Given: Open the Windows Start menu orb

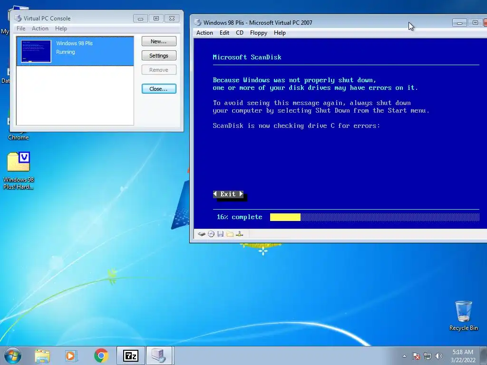Looking at the screenshot, I should point(13,355).
